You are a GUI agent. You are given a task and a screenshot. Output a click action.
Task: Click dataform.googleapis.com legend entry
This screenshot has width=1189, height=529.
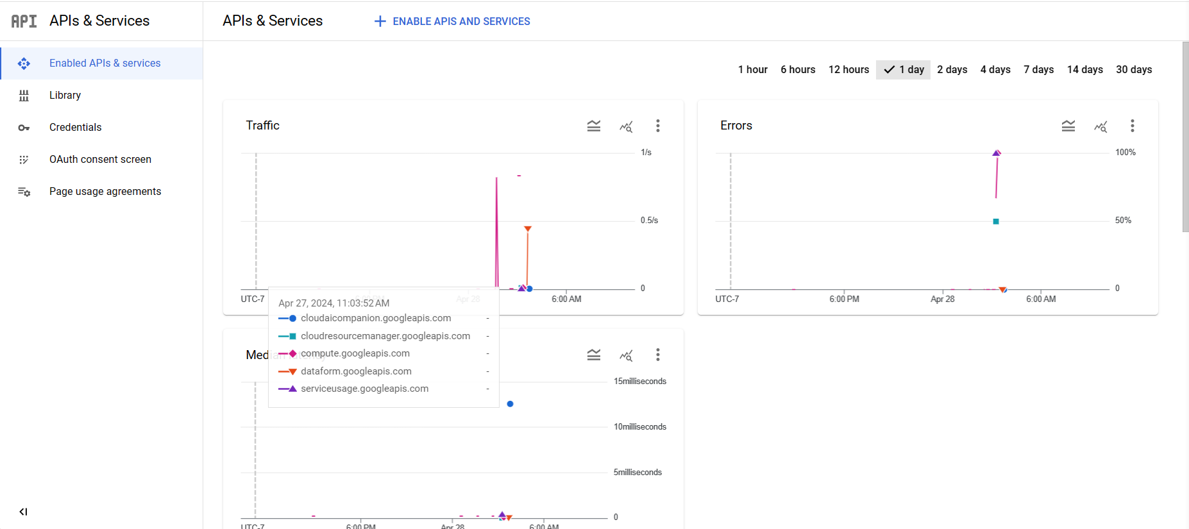pos(356,371)
